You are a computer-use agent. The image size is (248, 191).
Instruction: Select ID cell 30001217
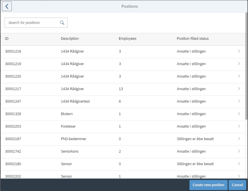[13, 89]
